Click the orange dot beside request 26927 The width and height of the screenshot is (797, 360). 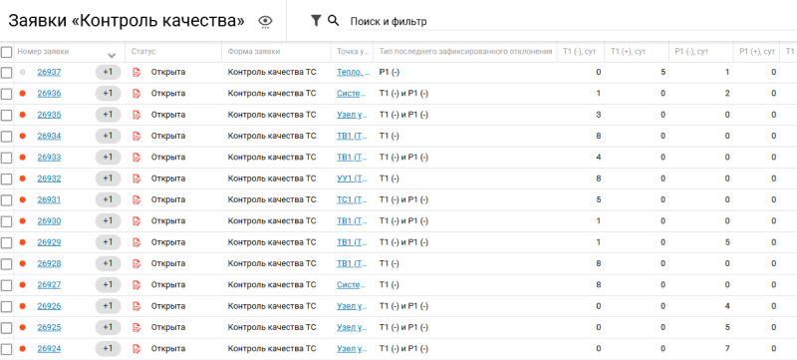click(22, 285)
